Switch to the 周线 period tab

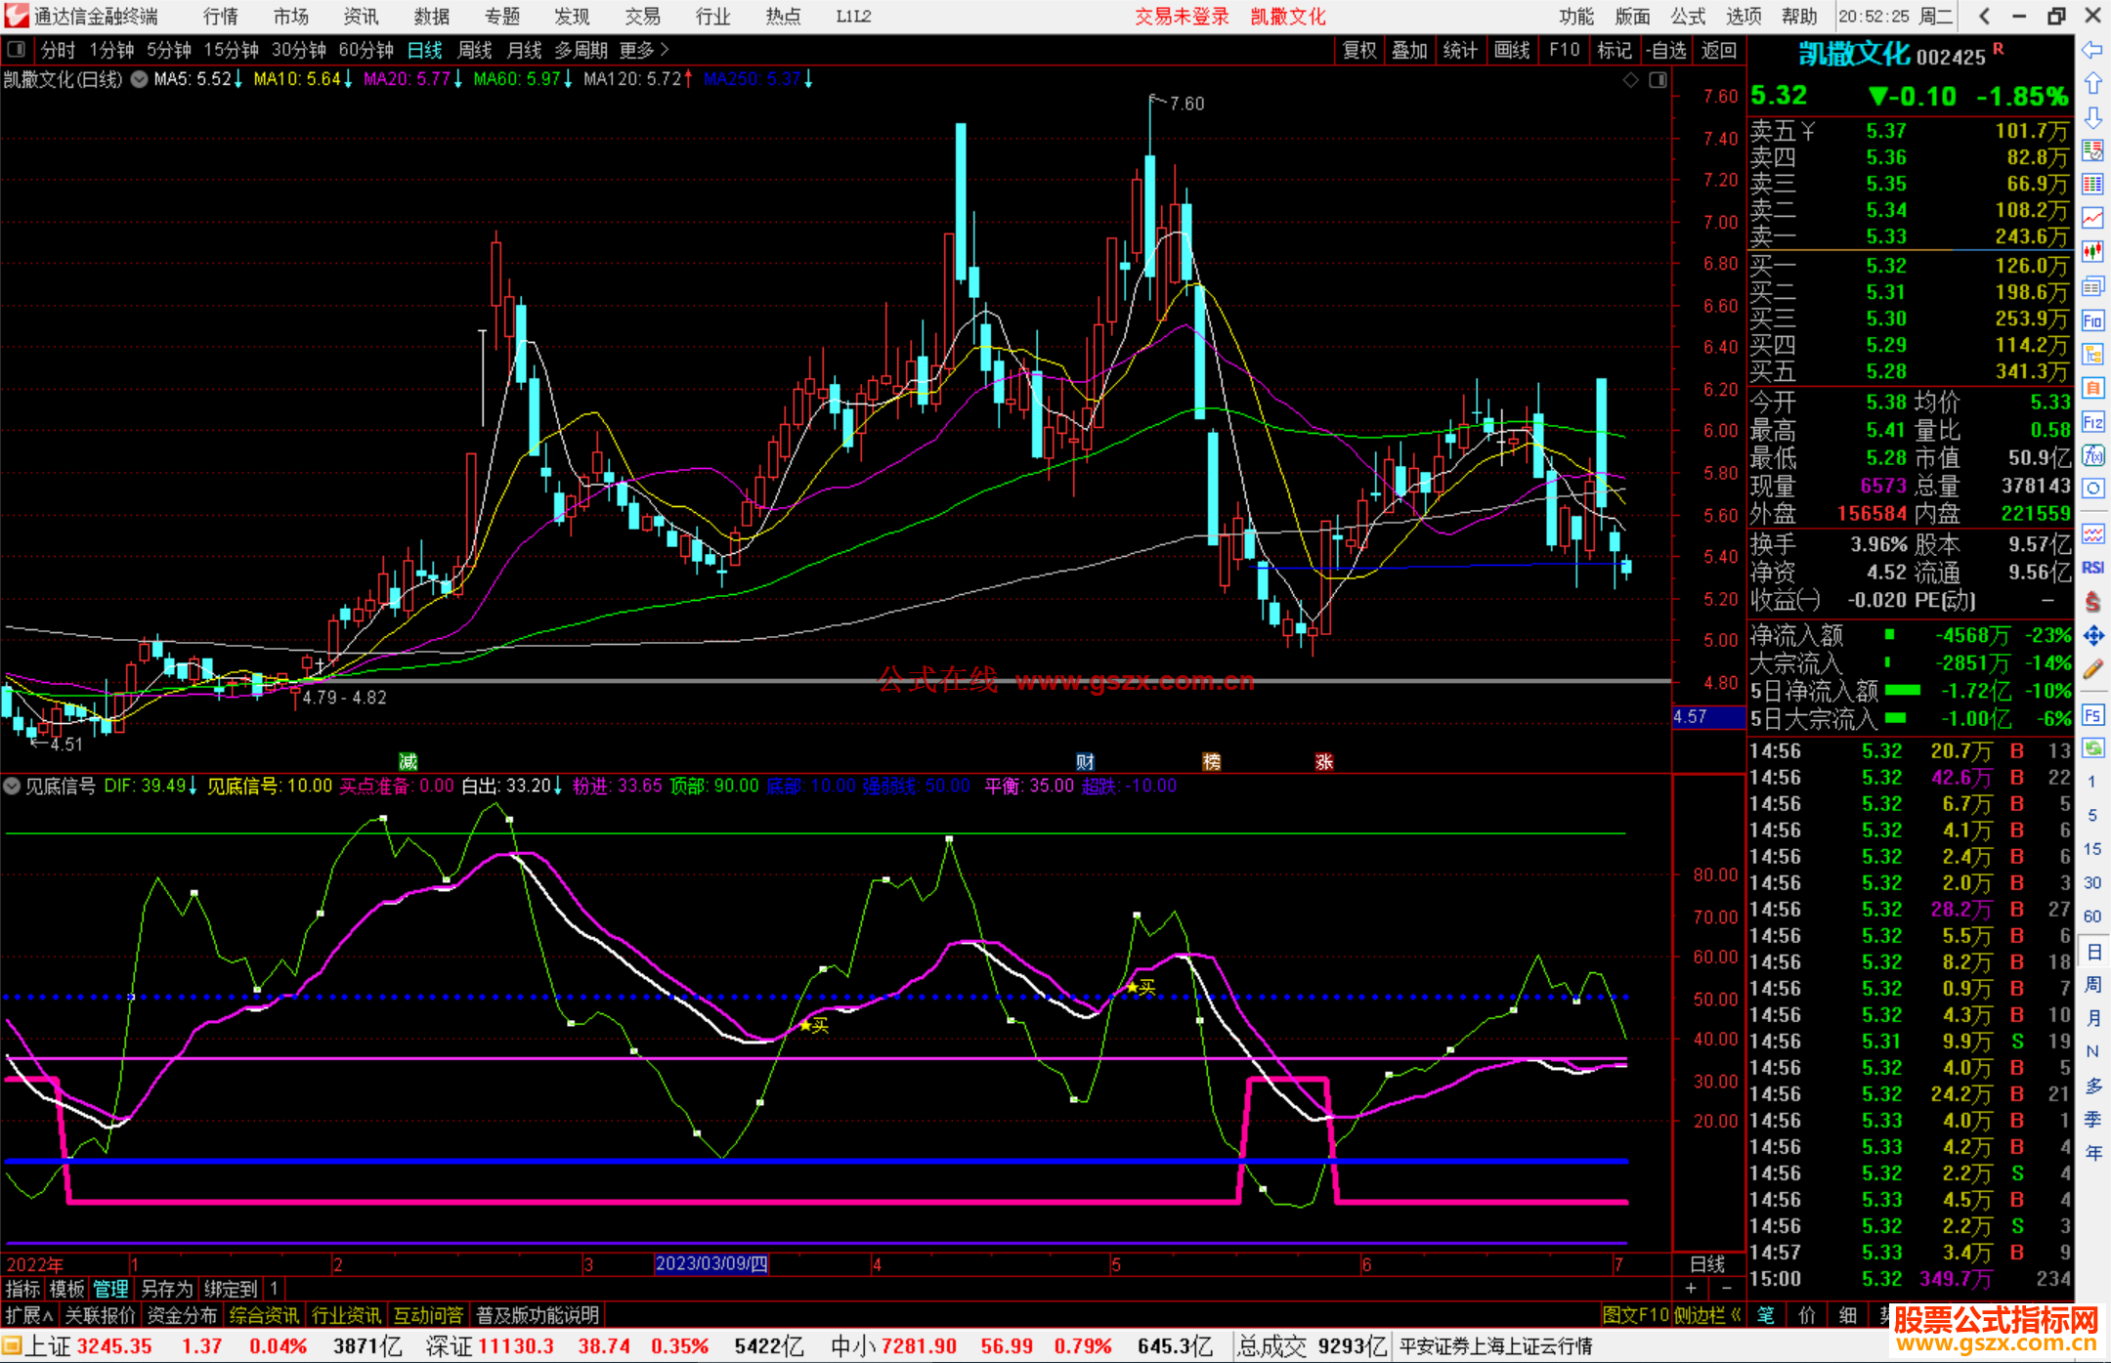tap(475, 50)
